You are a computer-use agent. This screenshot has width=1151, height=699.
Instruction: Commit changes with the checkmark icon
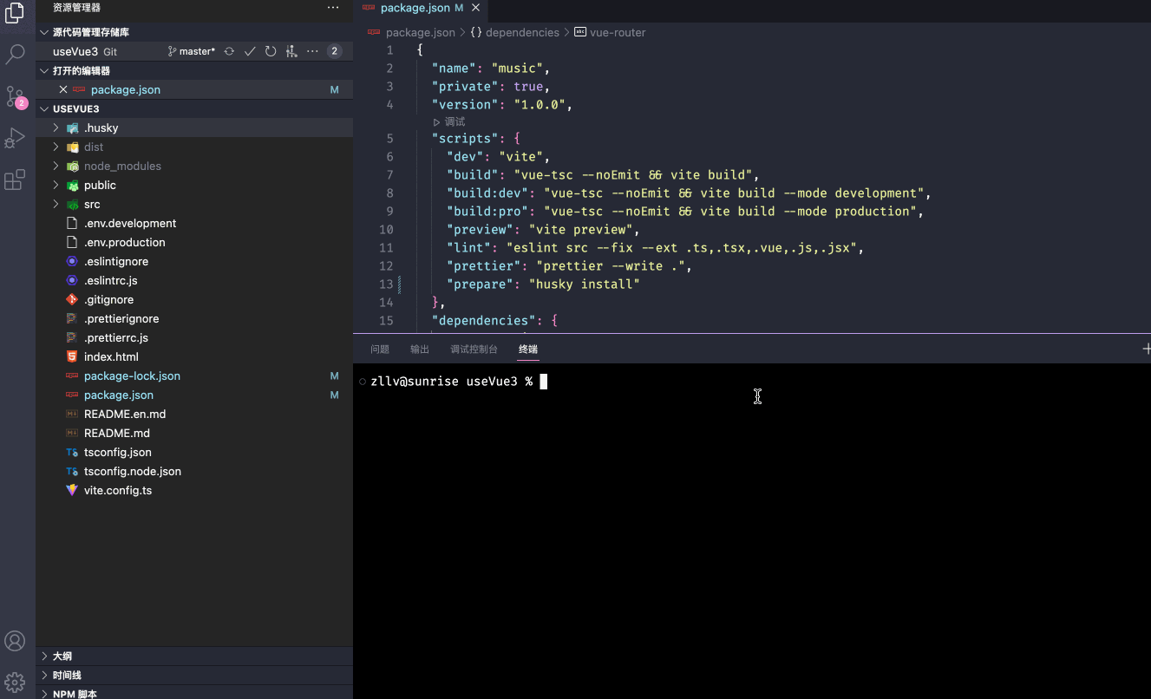(x=250, y=51)
